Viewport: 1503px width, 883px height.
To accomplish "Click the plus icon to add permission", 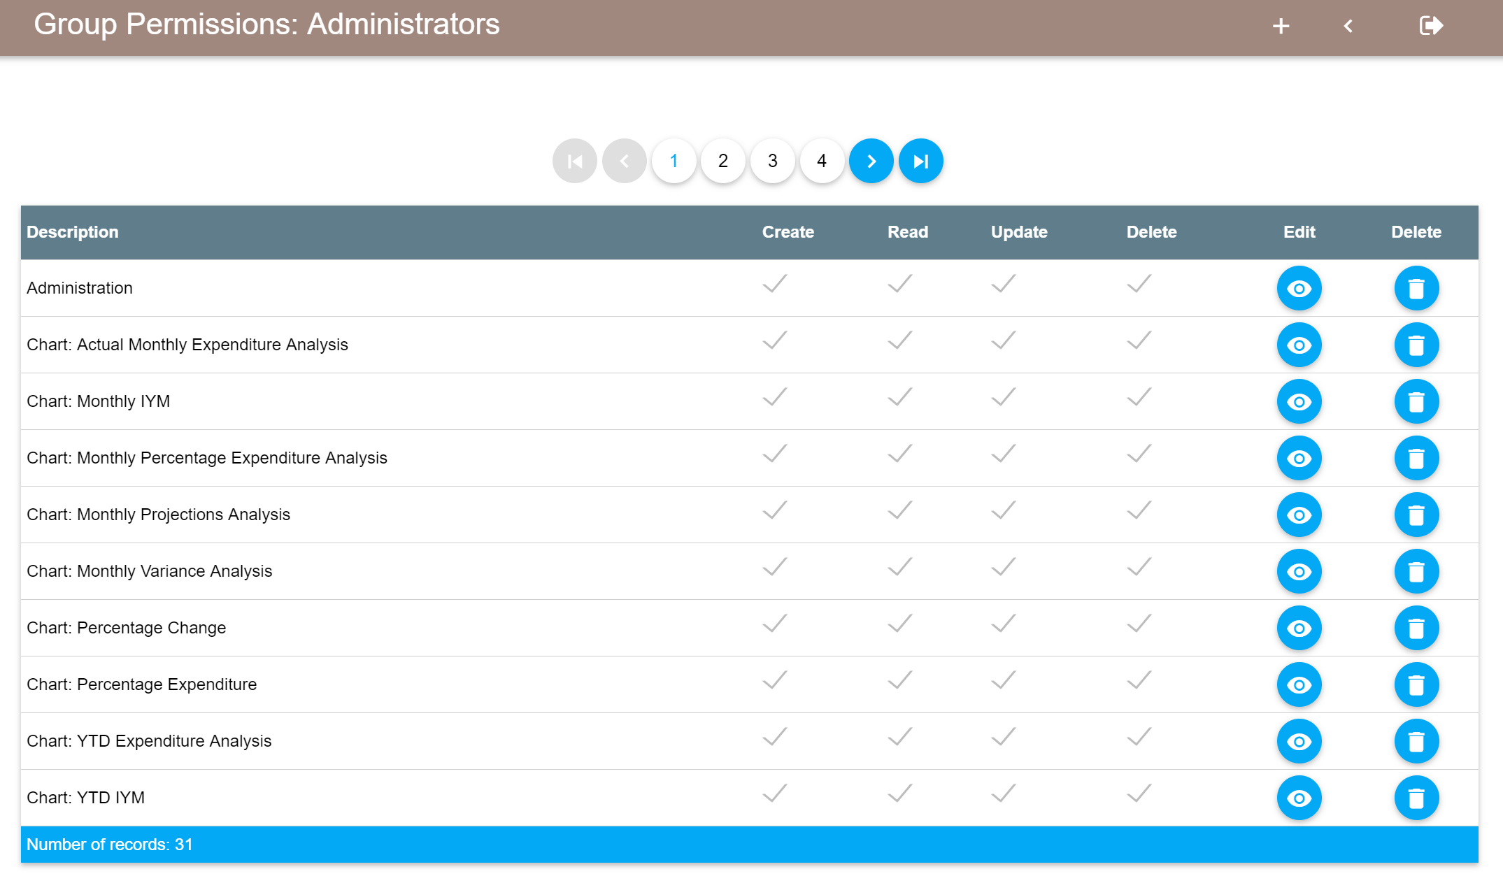I will click(1281, 27).
